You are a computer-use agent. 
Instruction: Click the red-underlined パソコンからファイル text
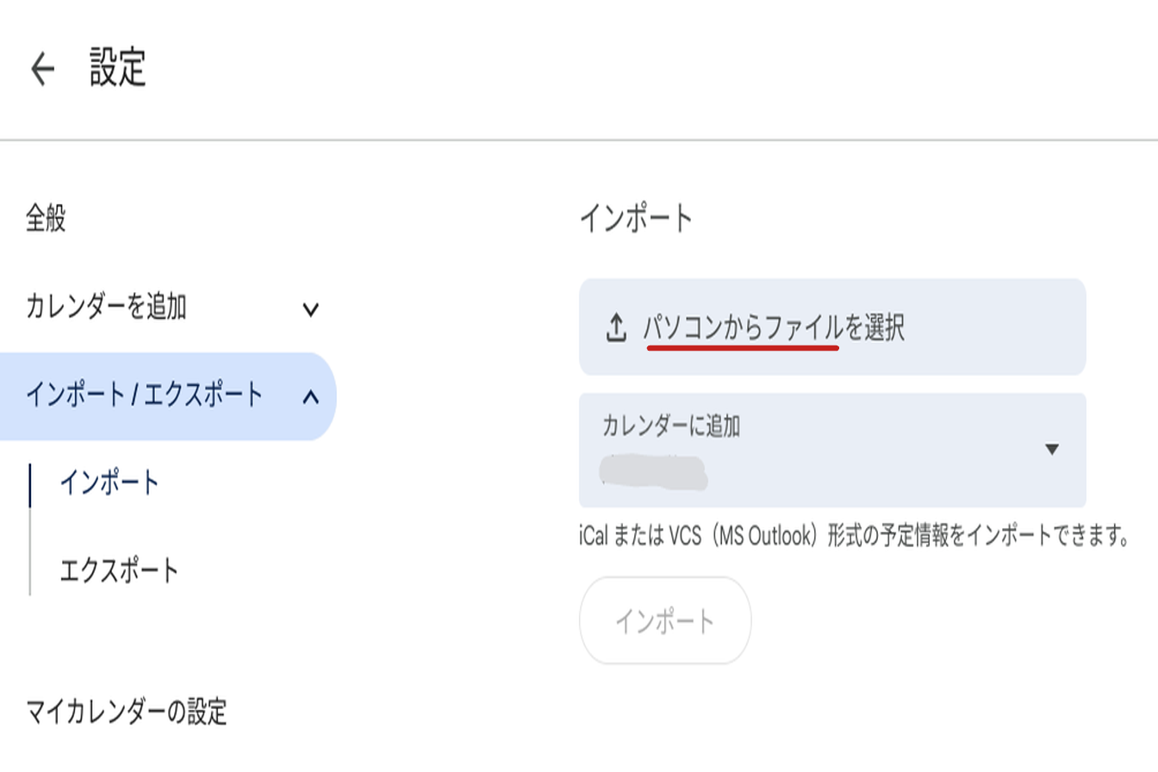coord(741,328)
